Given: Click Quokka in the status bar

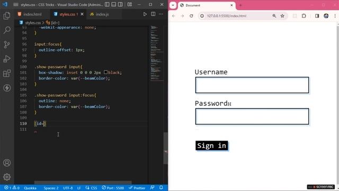Looking at the screenshot, I should coord(30,188).
